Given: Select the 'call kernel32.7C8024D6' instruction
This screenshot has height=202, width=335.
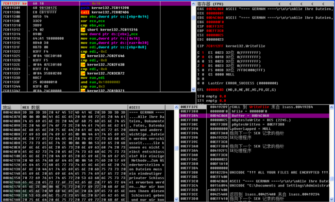Looking at the screenshot, I should [105, 12].
